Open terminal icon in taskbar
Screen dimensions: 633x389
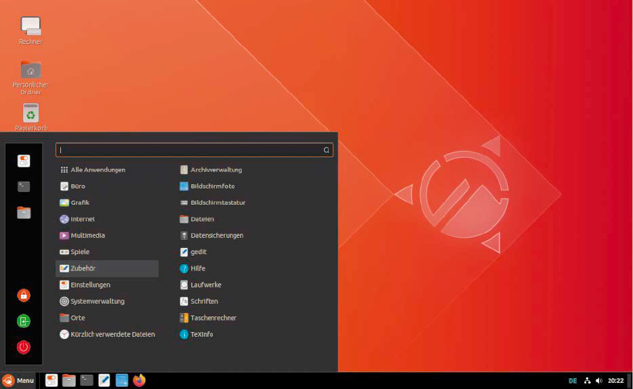click(86, 380)
